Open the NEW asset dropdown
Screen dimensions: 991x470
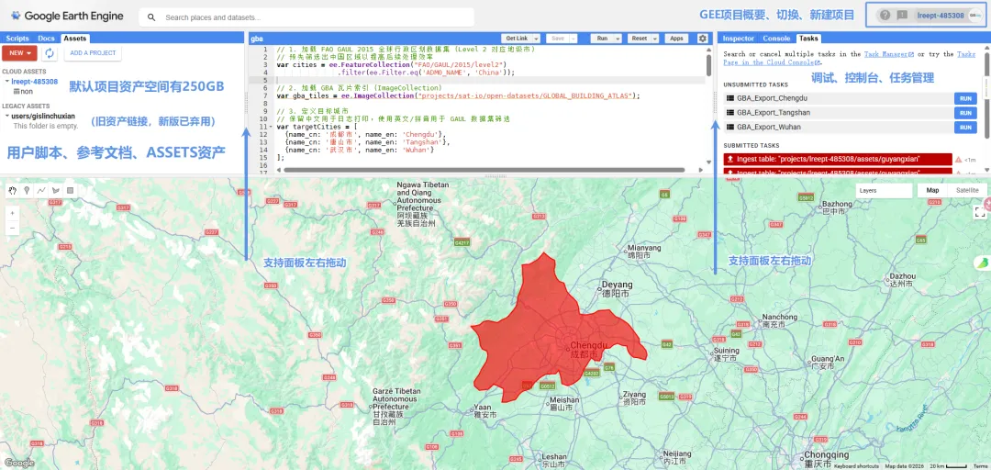tap(19, 53)
